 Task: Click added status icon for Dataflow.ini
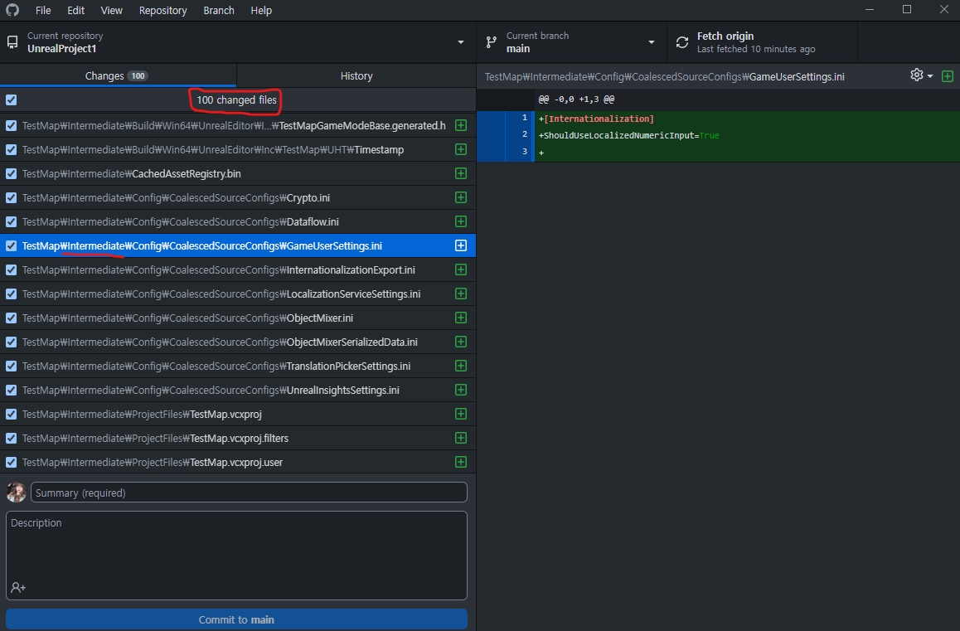461,221
